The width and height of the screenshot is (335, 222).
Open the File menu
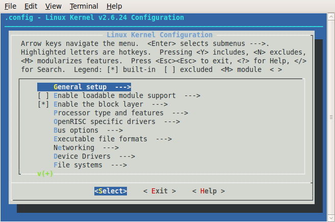point(10,6)
